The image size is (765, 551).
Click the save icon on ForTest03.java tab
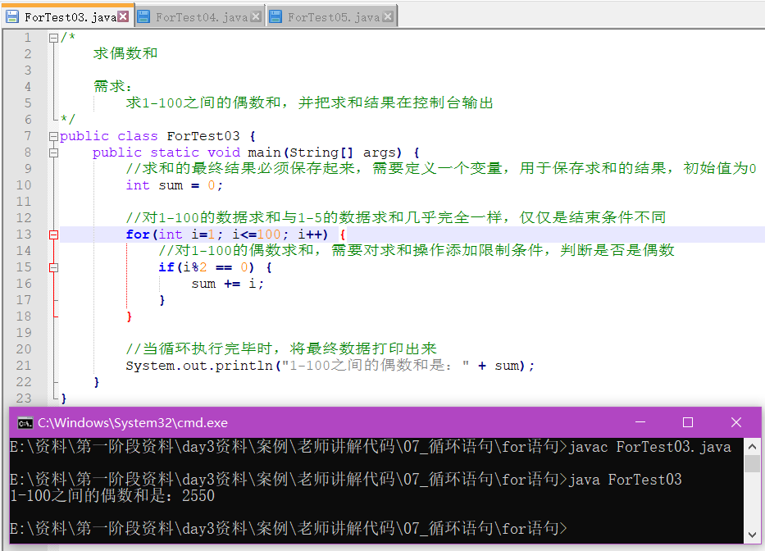click(x=12, y=16)
